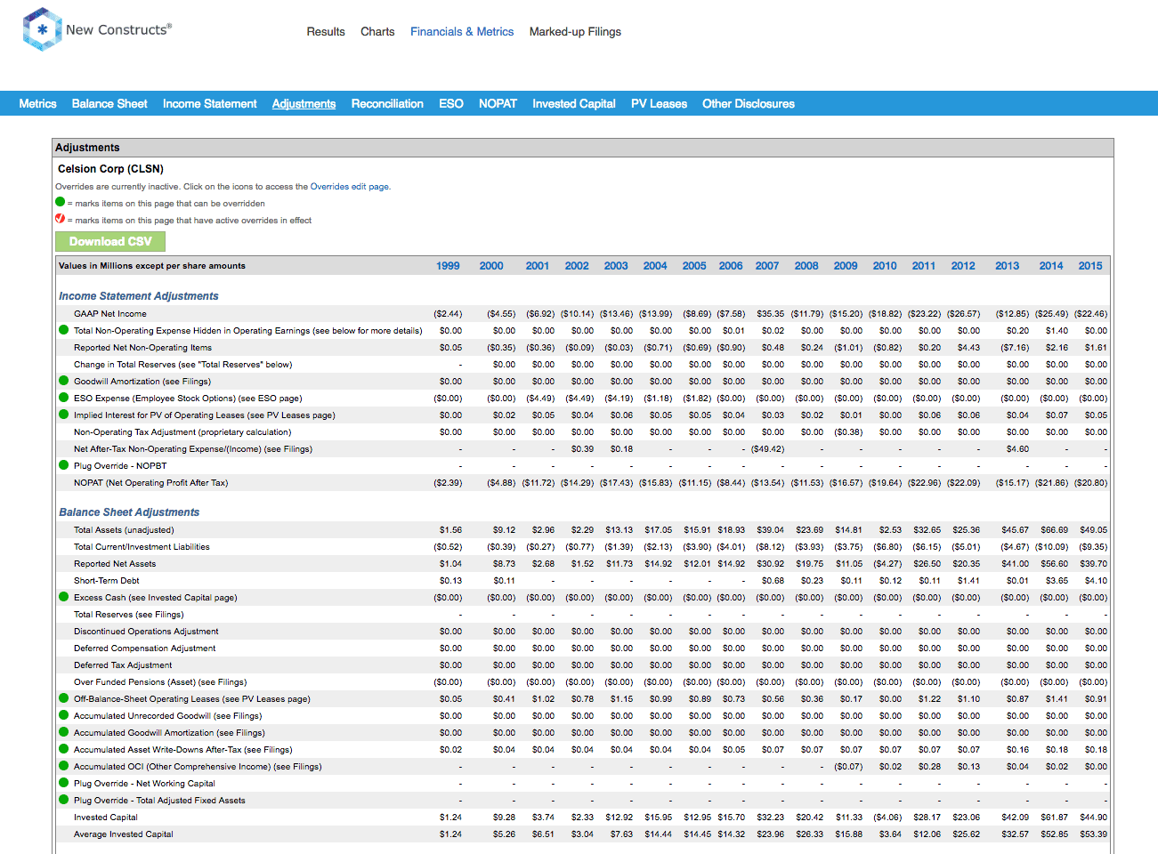The width and height of the screenshot is (1158, 854).
Task: Click the 2007 year column header
Action: click(x=767, y=266)
